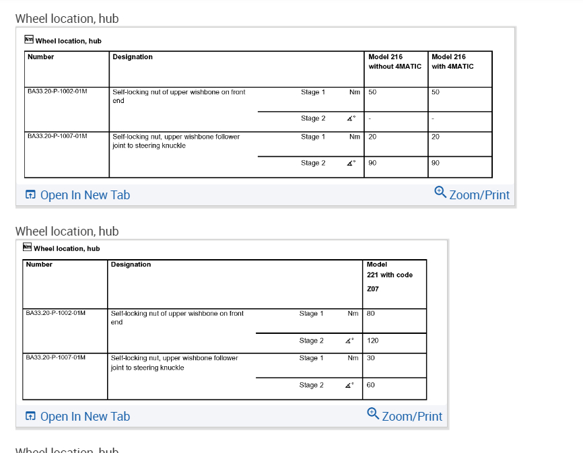Click the open-in-new-tab icon under Model 221 table

tap(30, 417)
